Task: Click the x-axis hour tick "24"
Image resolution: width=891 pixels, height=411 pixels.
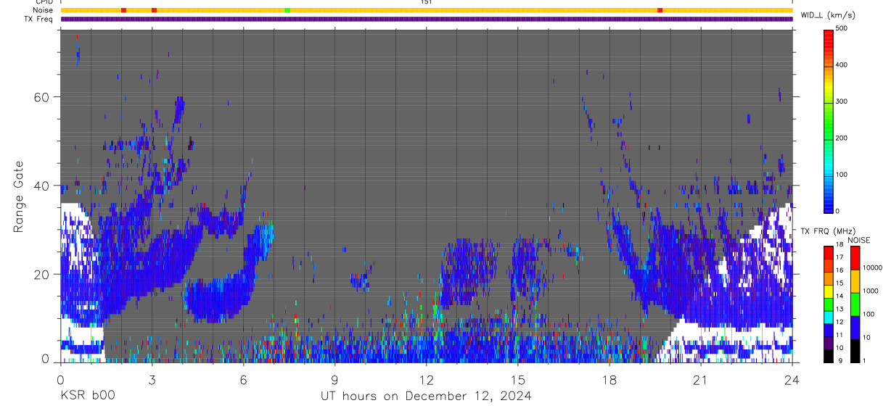Action: click(x=792, y=380)
